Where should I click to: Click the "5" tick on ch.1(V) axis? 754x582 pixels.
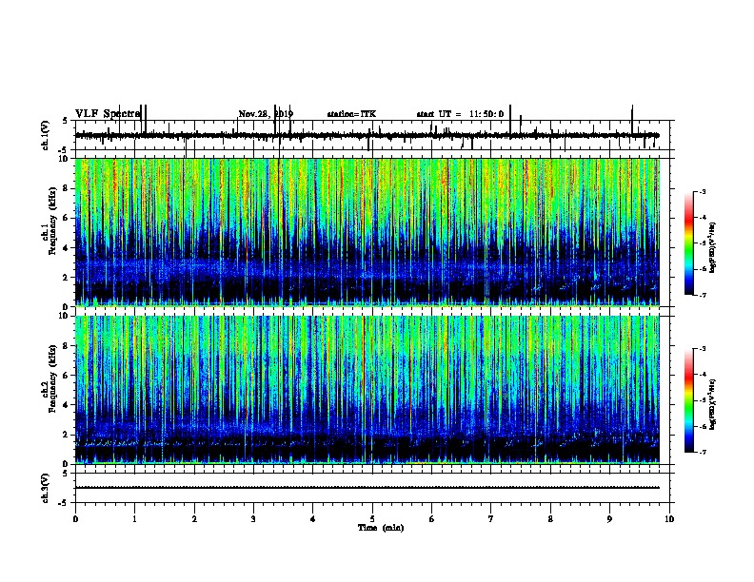point(66,121)
